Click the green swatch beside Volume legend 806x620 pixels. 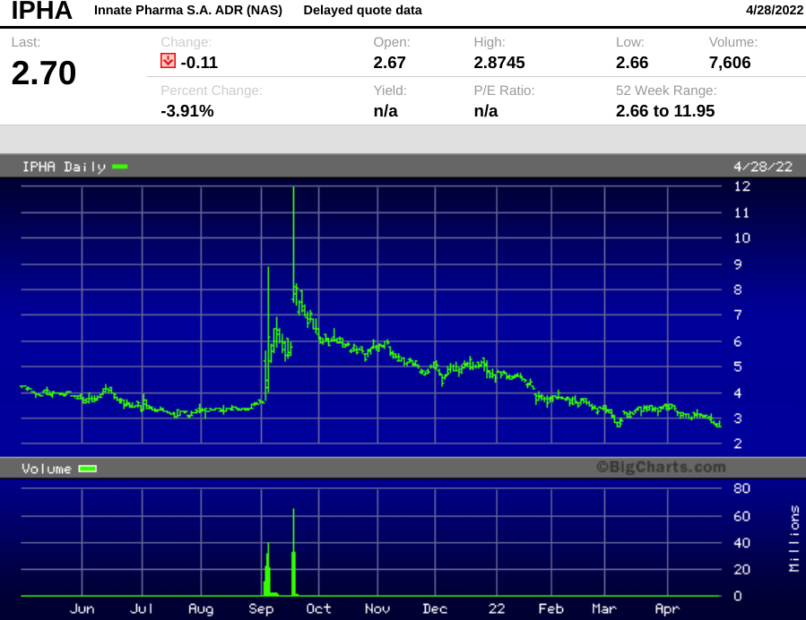pos(87,469)
